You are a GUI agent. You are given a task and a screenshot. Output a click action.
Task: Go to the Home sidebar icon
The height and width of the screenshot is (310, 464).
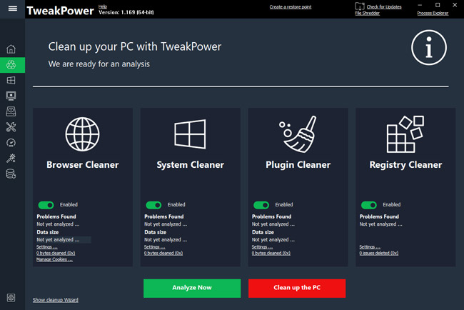coord(11,49)
